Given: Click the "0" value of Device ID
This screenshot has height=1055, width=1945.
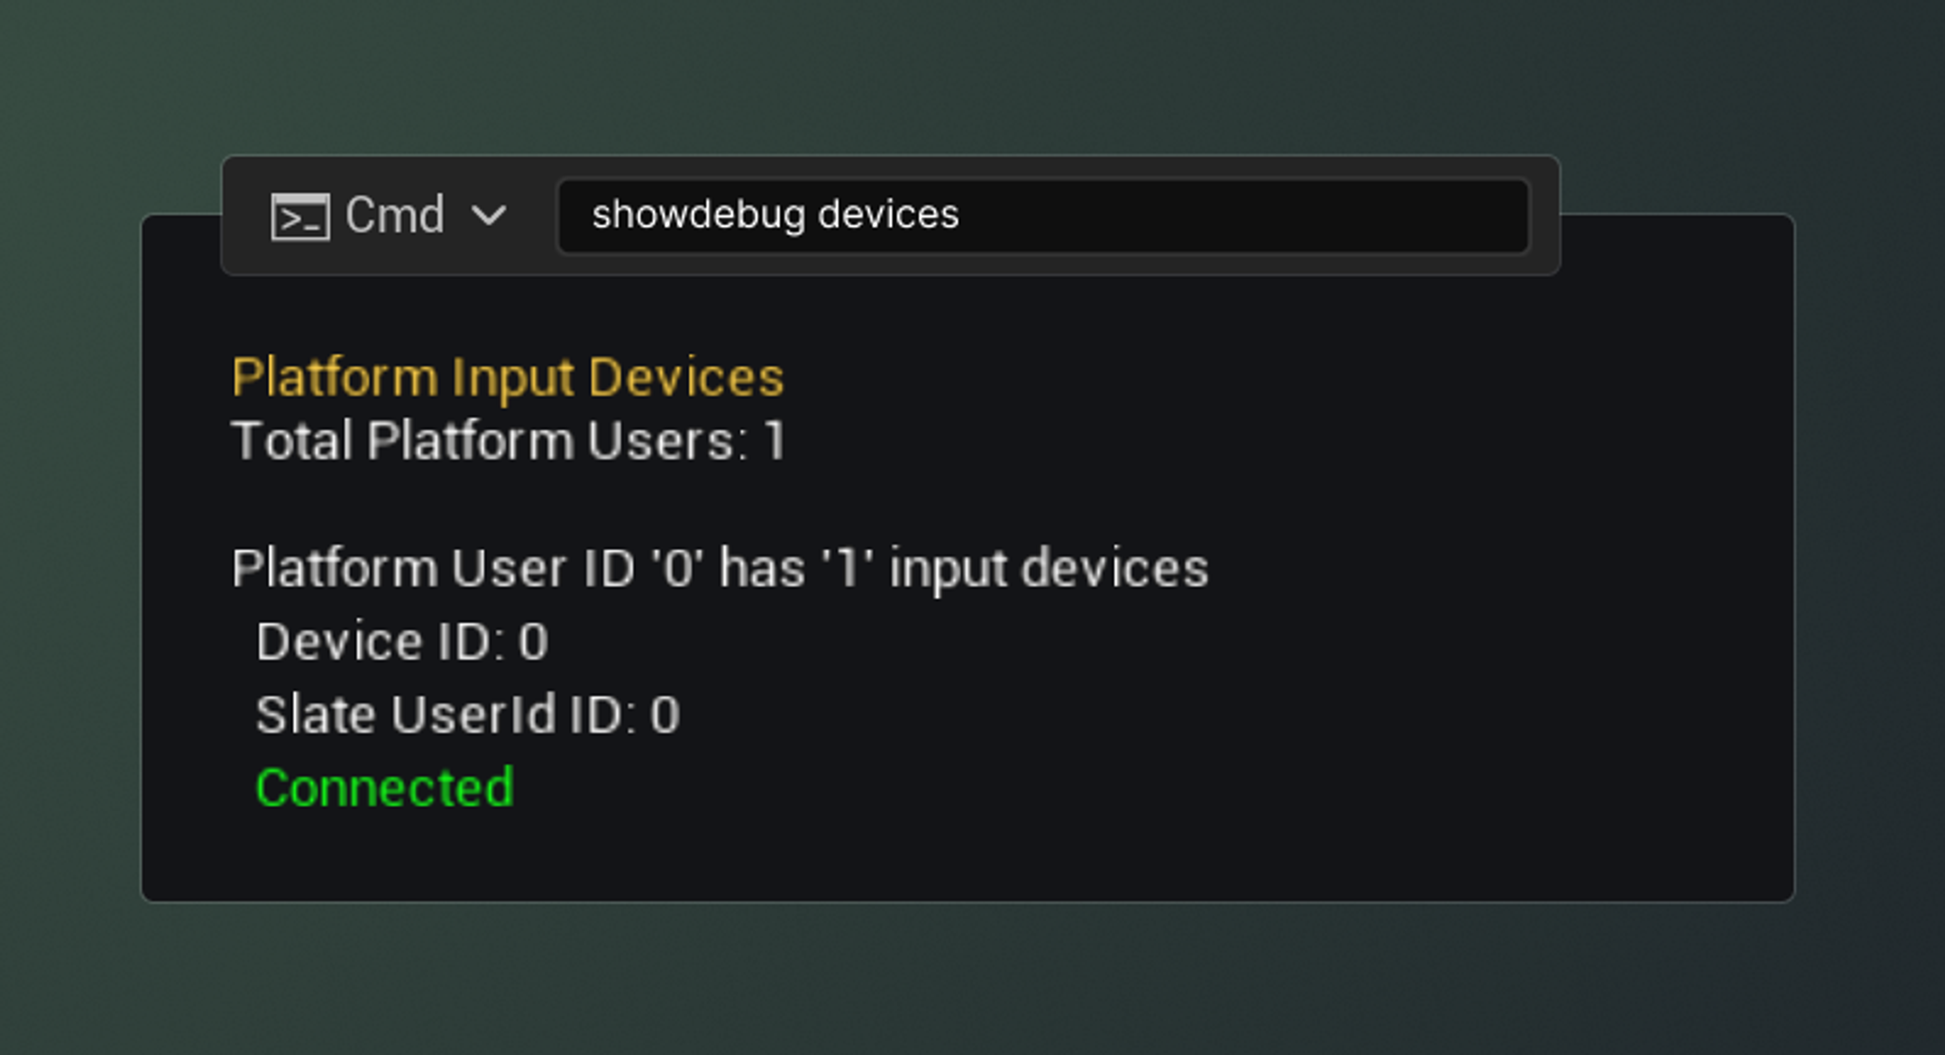Looking at the screenshot, I should click(533, 642).
